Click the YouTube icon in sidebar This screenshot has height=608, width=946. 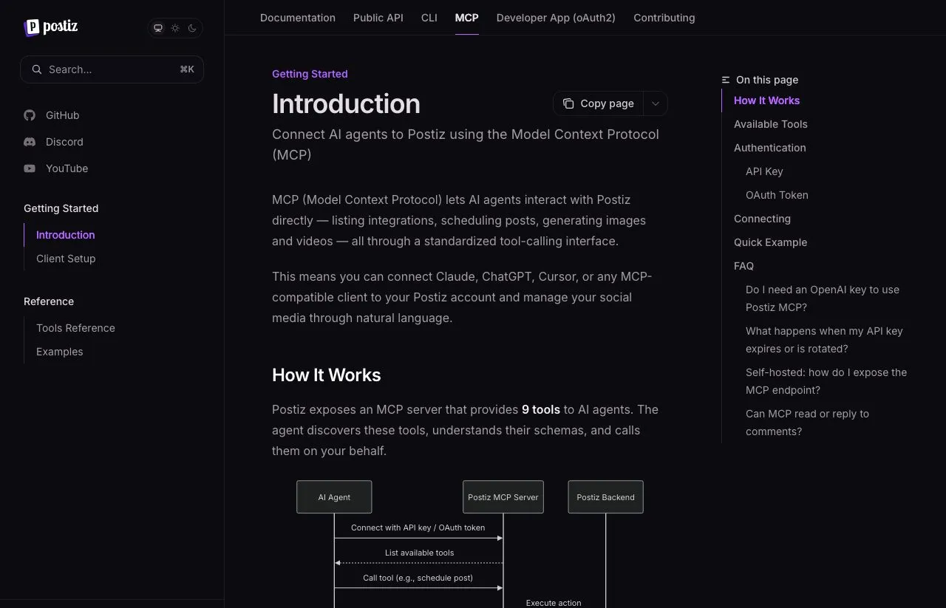tap(30, 168)
